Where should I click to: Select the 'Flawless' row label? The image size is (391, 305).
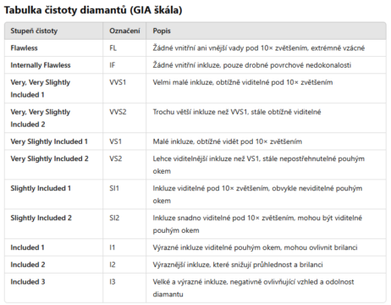point(24,48)
